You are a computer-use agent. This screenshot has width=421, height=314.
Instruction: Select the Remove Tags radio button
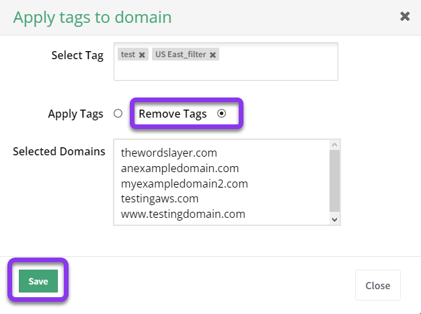pyautogui.click(x=221, y=114)
